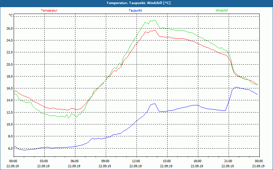Click the blue Taupunkt peak after 21:00

[x=236, y=87]
